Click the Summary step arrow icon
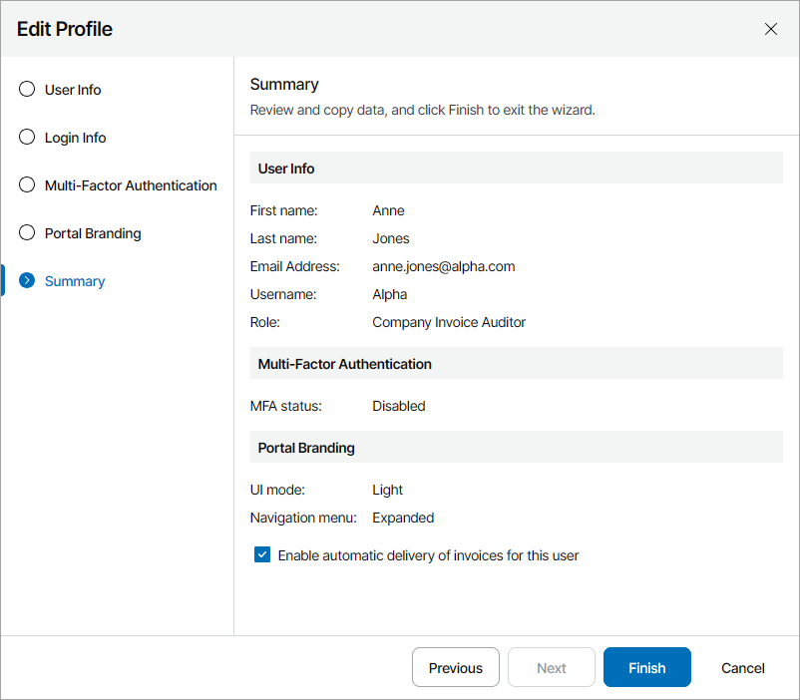 point(27,281)
